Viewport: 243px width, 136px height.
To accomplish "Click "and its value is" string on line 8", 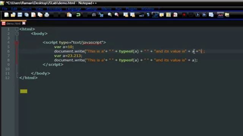I will tap(170, 60).
